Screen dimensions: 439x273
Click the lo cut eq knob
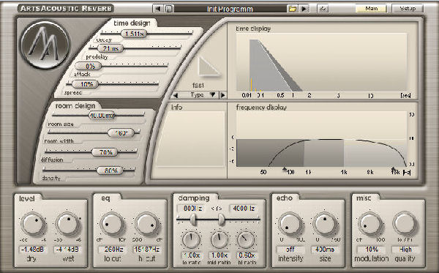point(112,224)
